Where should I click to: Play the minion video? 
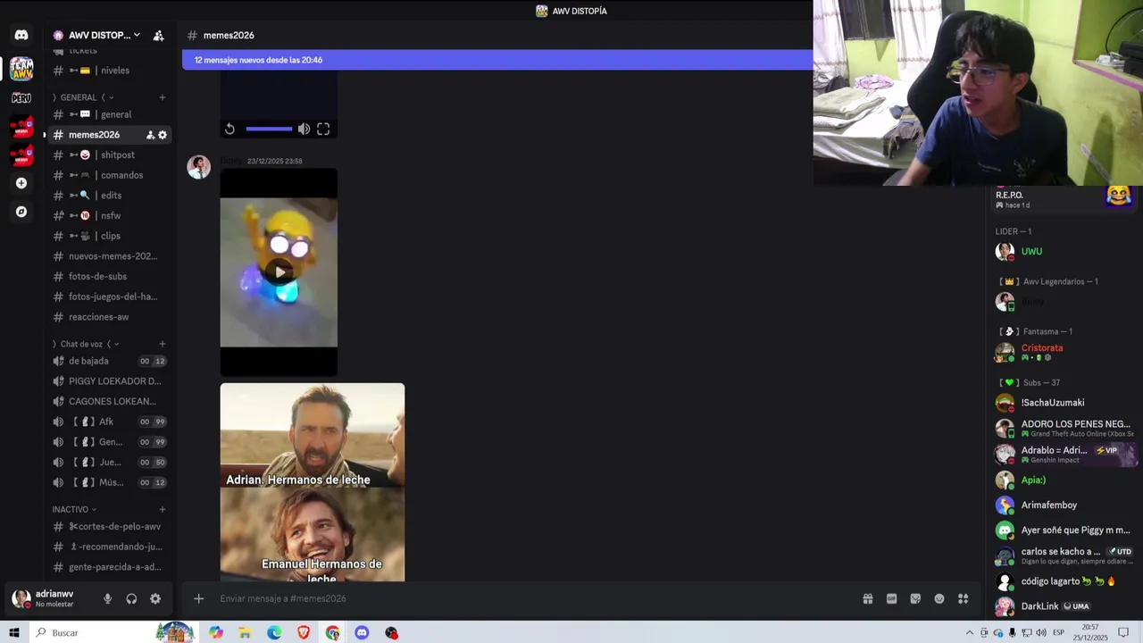[x=279, y=271]
